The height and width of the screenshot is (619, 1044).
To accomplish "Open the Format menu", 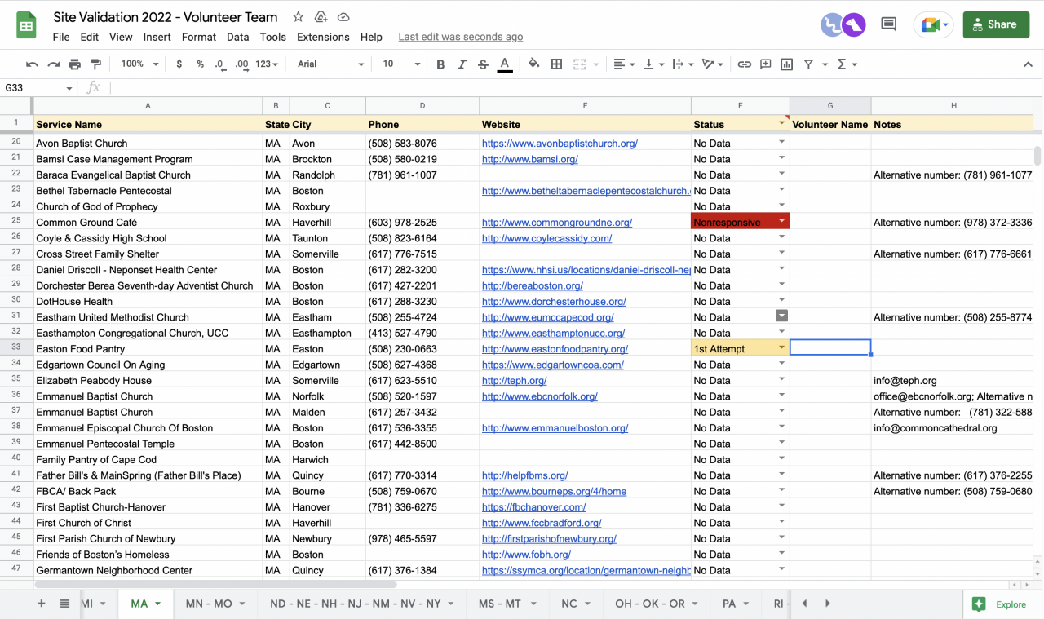I will point(199,37).
